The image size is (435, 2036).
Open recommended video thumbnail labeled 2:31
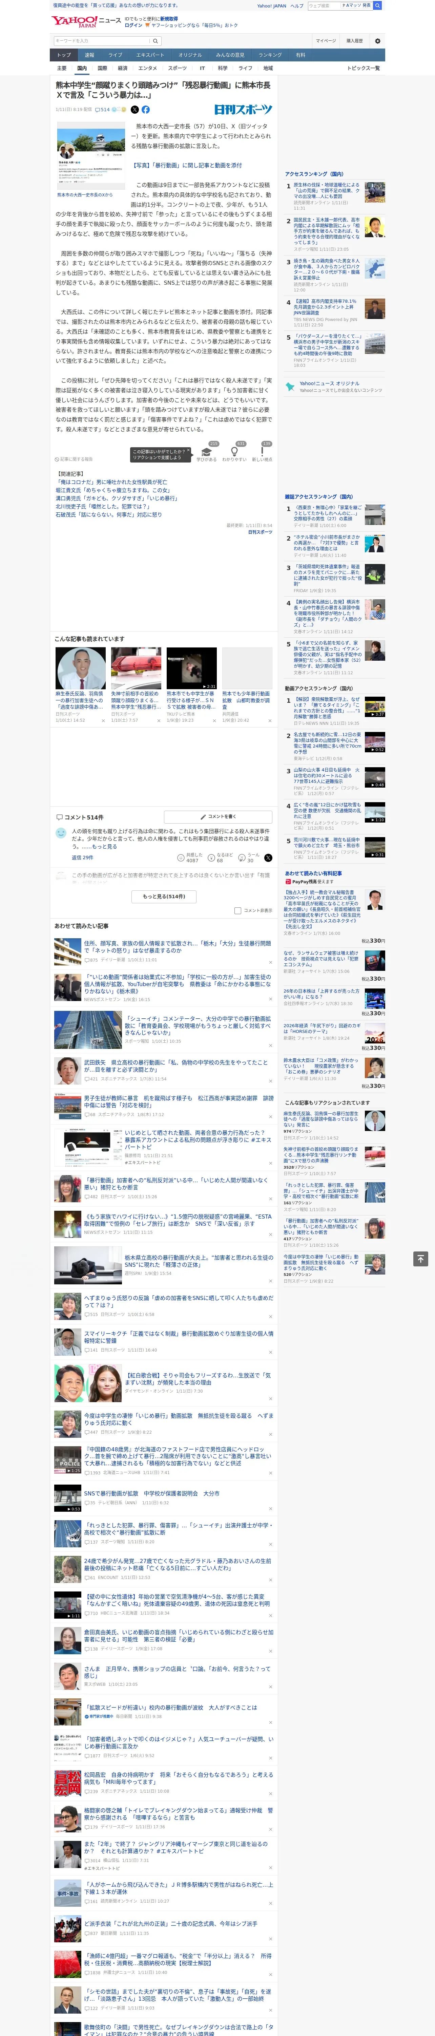(191, 668)
